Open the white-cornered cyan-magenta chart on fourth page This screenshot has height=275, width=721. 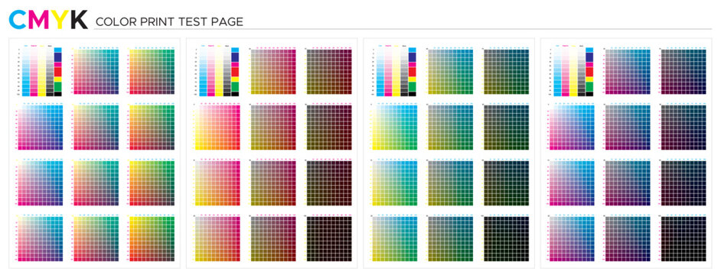[572, 128]
